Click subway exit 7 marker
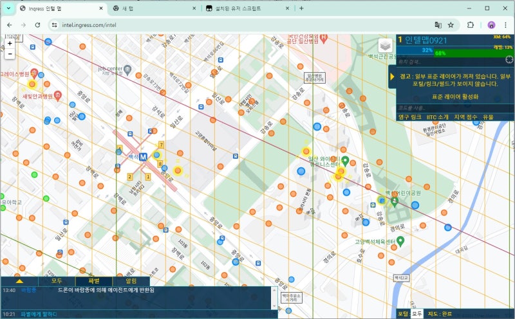 [x=161, y=145]
